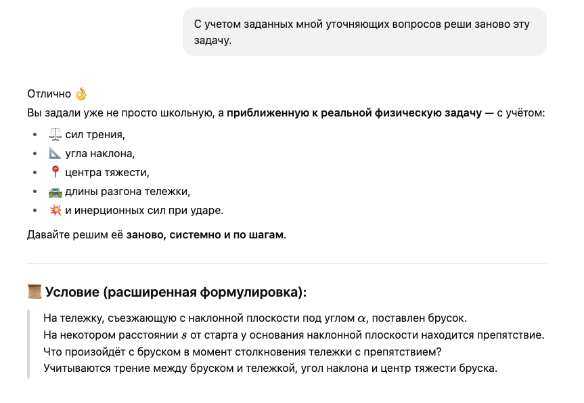Click the red pushpin emoji
Image resolution: width=584 pixels, height=403 pixels.
click(55, 172)
